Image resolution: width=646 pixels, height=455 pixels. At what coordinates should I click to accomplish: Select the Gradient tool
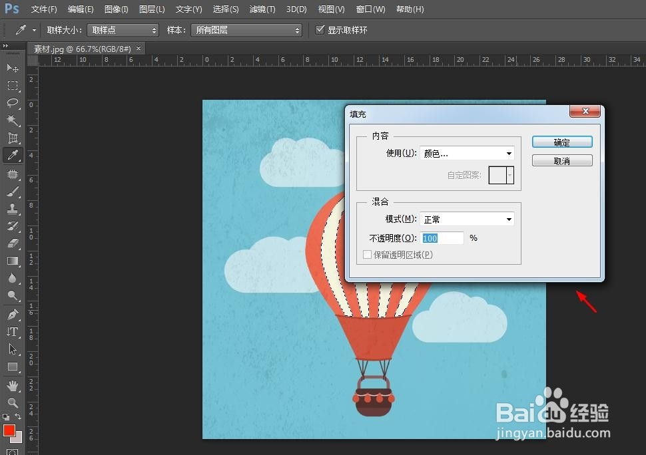[x=13, y=261]
